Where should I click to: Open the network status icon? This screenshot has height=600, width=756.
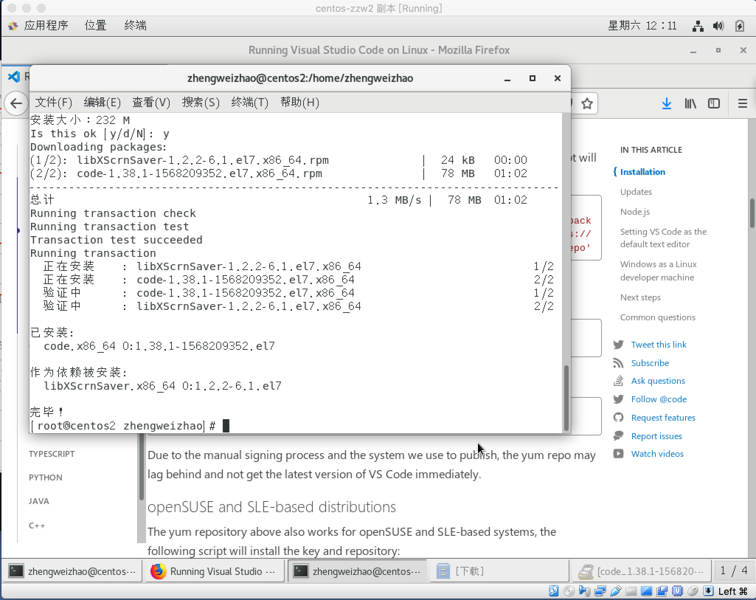coord(698,26)
